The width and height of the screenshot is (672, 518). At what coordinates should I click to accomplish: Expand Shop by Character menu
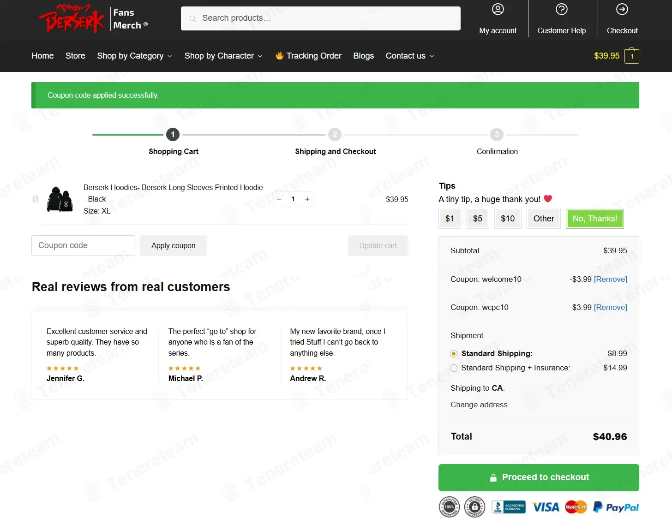tap(223, 56)
